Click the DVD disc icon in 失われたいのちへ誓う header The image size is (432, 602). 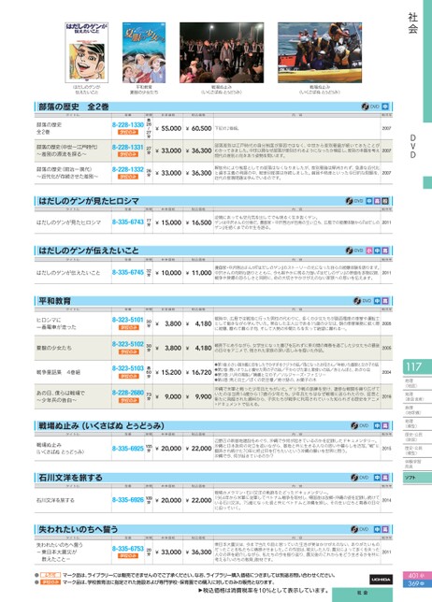click(x=354, y=529)
